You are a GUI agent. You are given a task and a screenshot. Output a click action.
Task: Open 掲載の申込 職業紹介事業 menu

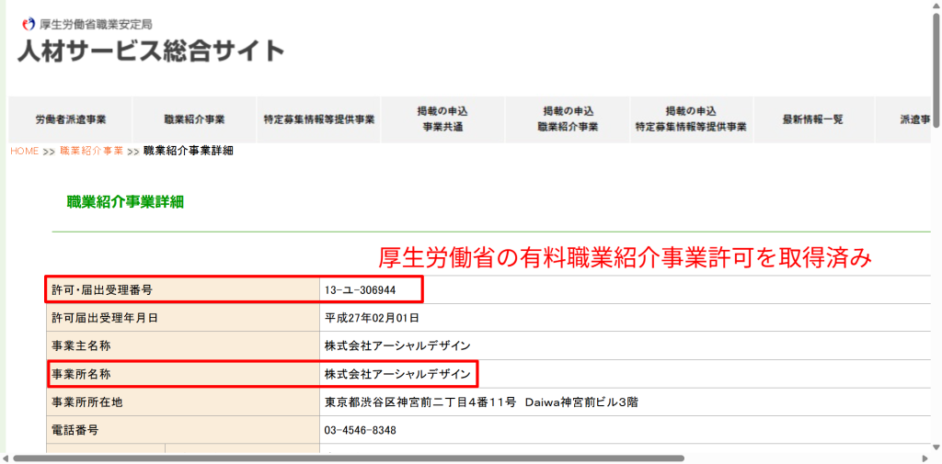pos(568,119)
